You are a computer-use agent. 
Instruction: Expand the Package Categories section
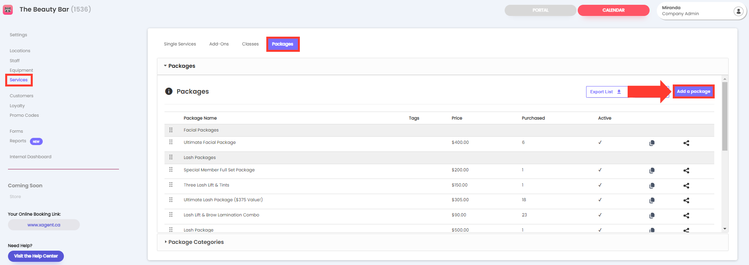196,242
